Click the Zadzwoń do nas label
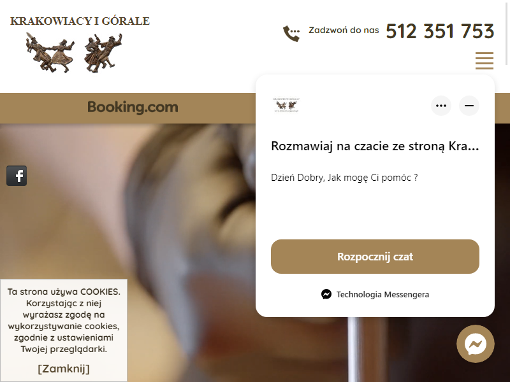 [x=344, y=30]
